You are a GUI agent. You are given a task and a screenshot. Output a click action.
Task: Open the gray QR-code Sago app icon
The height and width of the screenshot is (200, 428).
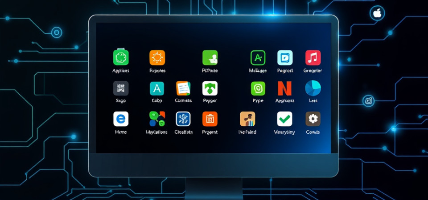pyautogui.click(x=121, y=88)
